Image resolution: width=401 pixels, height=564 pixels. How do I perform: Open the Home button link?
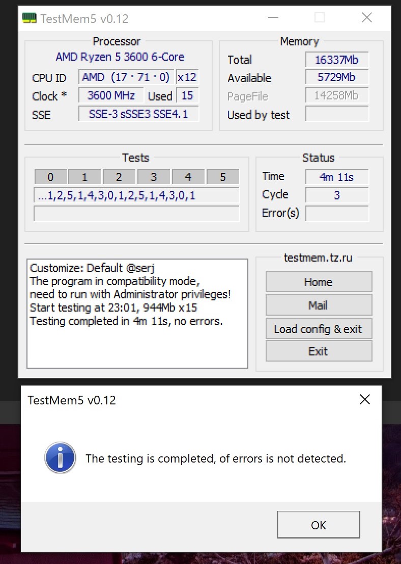[x=319, y=281]
